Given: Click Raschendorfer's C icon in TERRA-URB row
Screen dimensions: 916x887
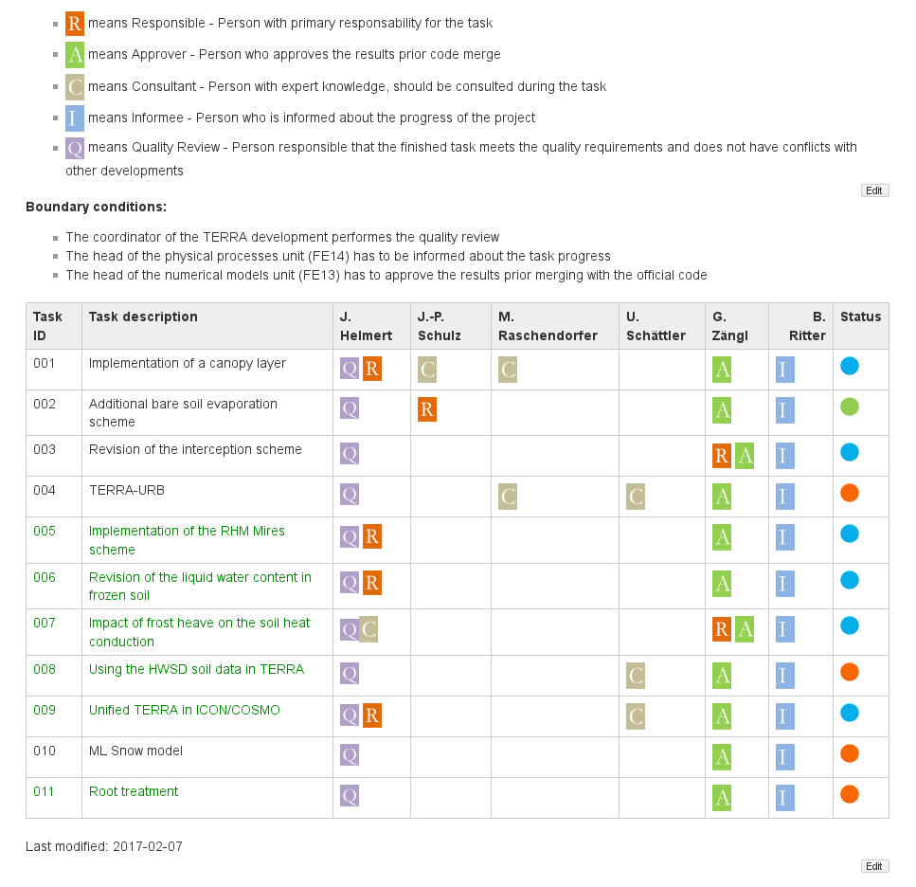Looking at the screenshot, I should pos(508,497).
